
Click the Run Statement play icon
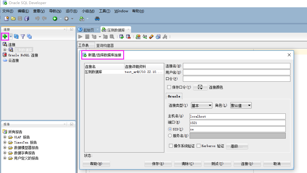[80, 37]
